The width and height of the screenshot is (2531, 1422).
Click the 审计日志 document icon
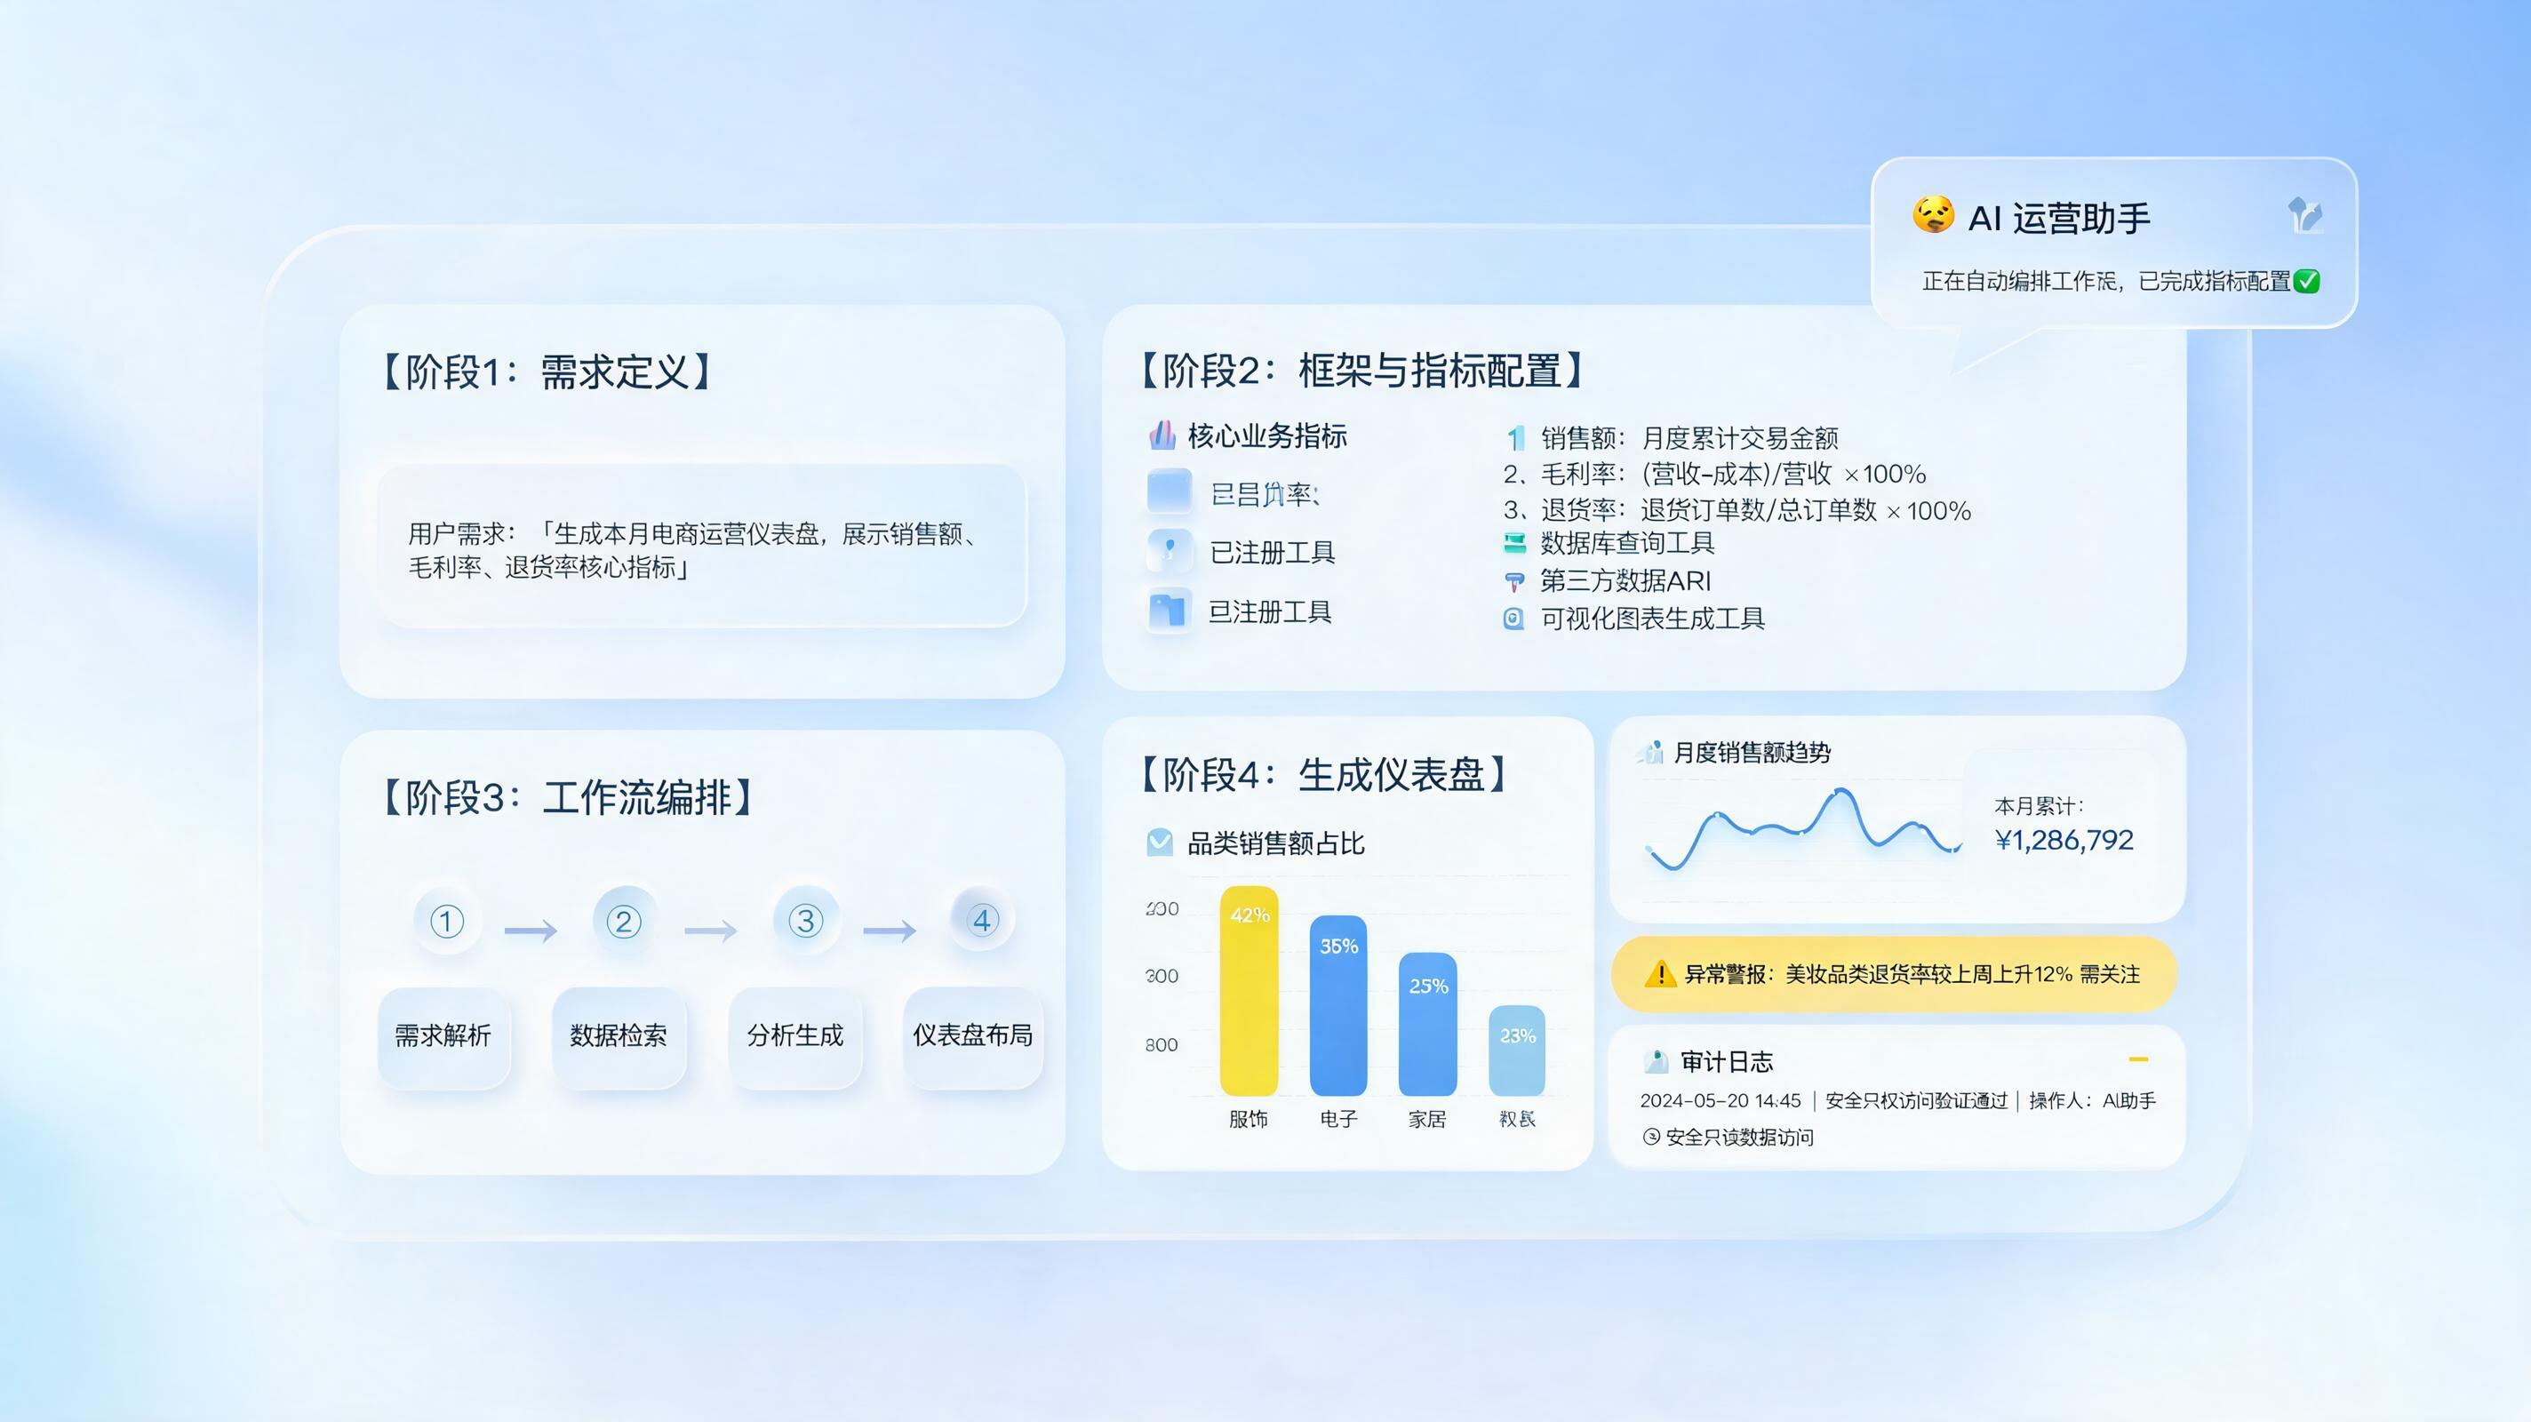click(x=1657, y=1061)
